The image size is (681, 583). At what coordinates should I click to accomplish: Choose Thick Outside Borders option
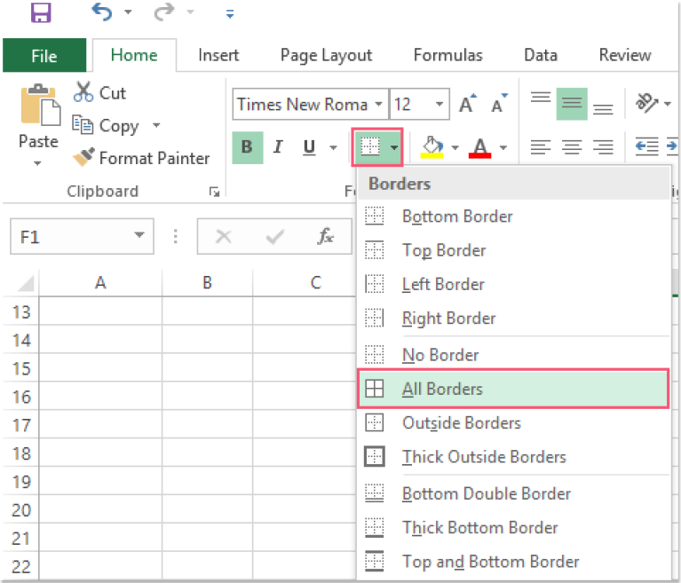pyautogui.click(x=484, y=457)
